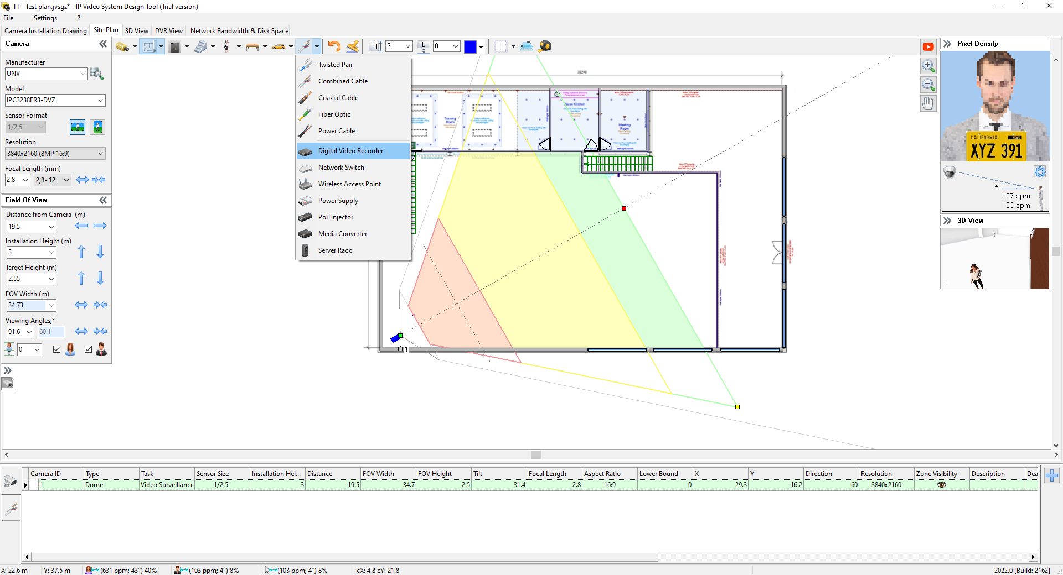Screen dimensions: 1063x575
Task: Toggle zone visibility eye for camera 1
Action: [x=941, y=485]
